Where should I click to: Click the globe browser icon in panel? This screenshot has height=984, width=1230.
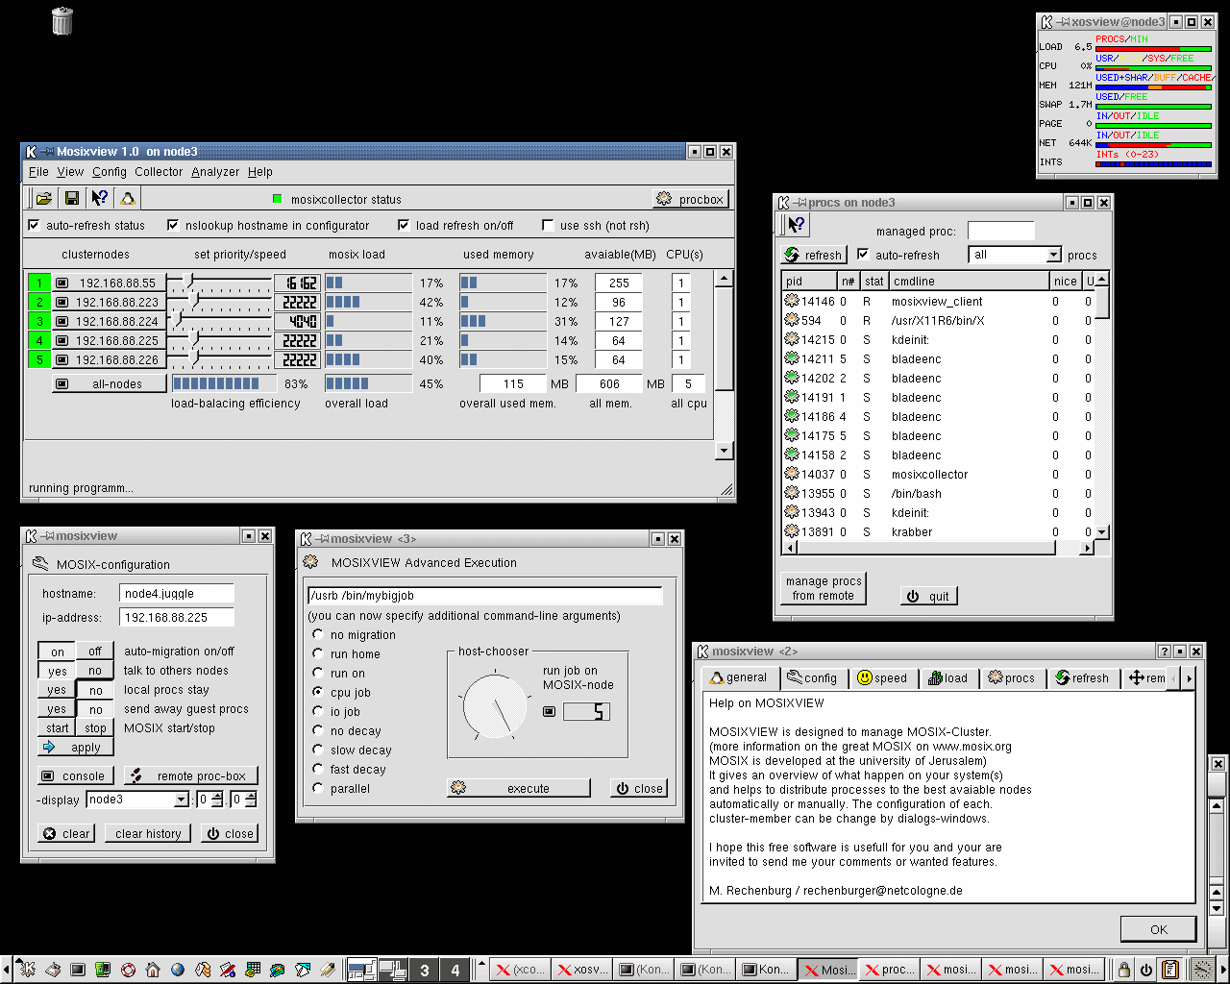point(178,970)
